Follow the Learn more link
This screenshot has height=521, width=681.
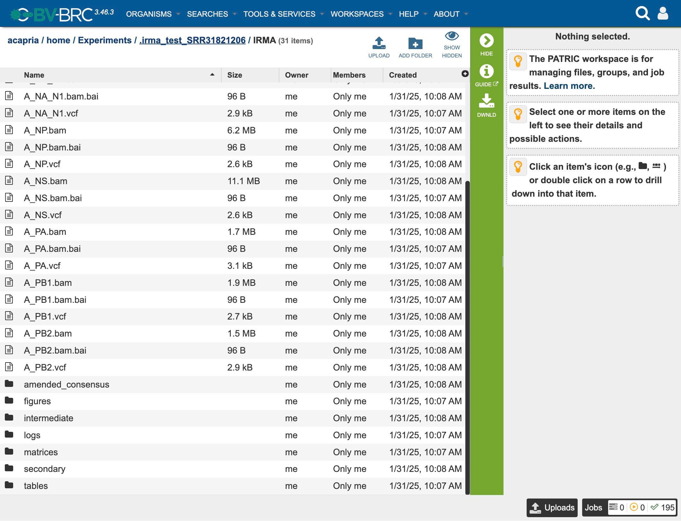(x=569, y=86)
